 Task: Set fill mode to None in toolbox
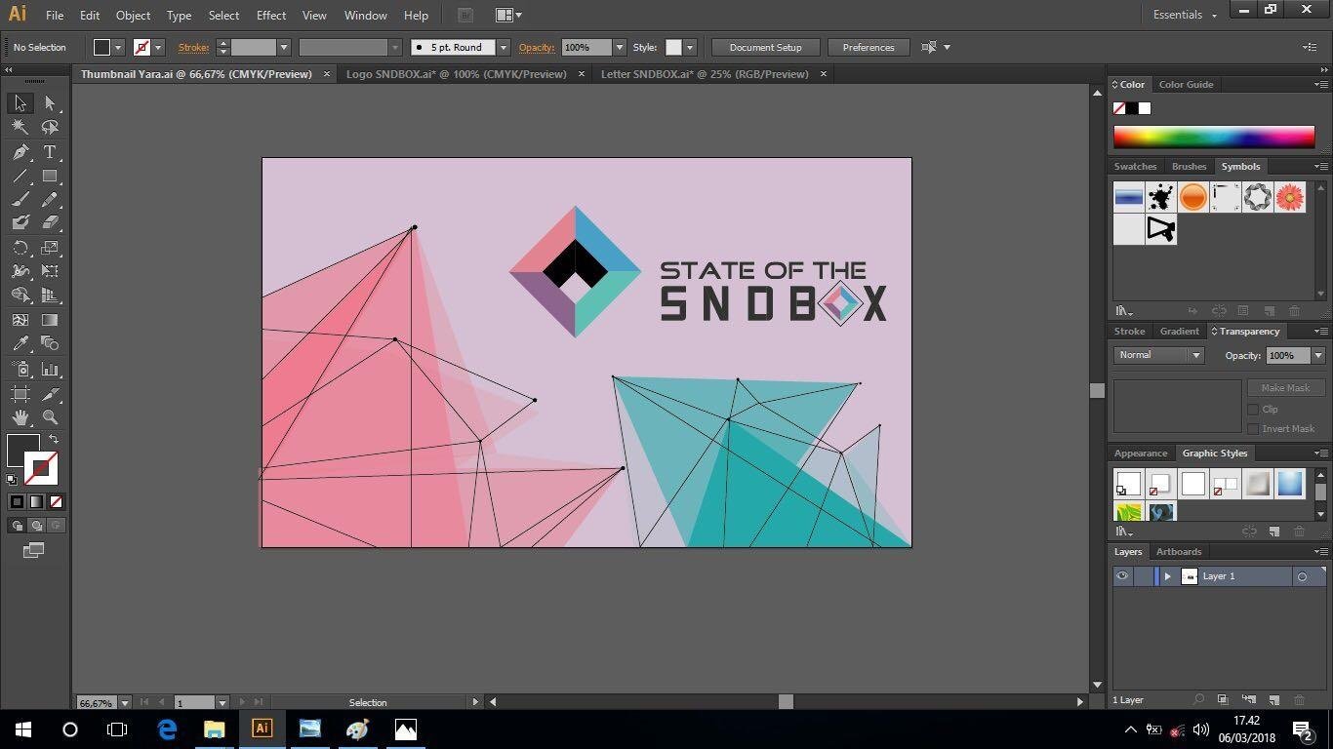point(56,502)
